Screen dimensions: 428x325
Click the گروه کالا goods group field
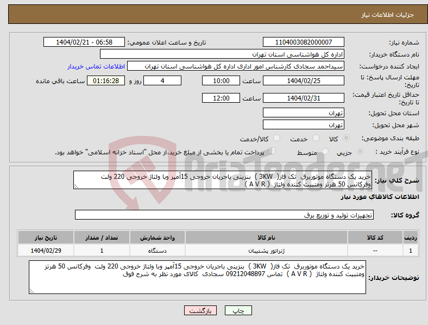pyautogui.click(x=224, y=215)
